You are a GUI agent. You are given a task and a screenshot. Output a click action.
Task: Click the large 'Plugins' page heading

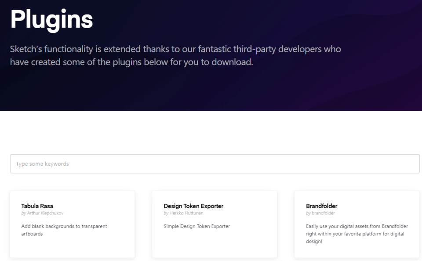[51, 19]
